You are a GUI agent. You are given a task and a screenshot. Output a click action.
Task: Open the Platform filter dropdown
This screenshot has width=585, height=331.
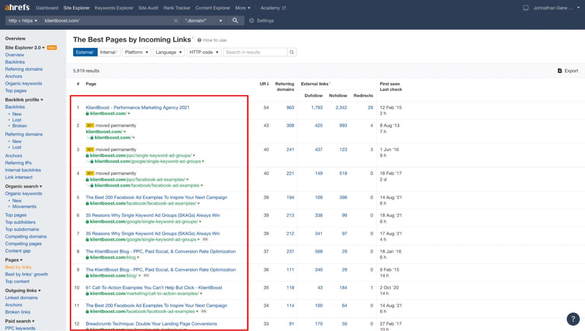coord(136,52)
